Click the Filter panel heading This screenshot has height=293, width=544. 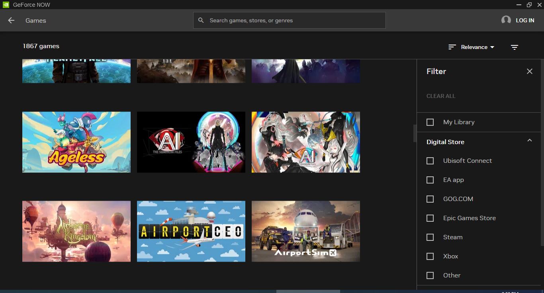[436, 71]
